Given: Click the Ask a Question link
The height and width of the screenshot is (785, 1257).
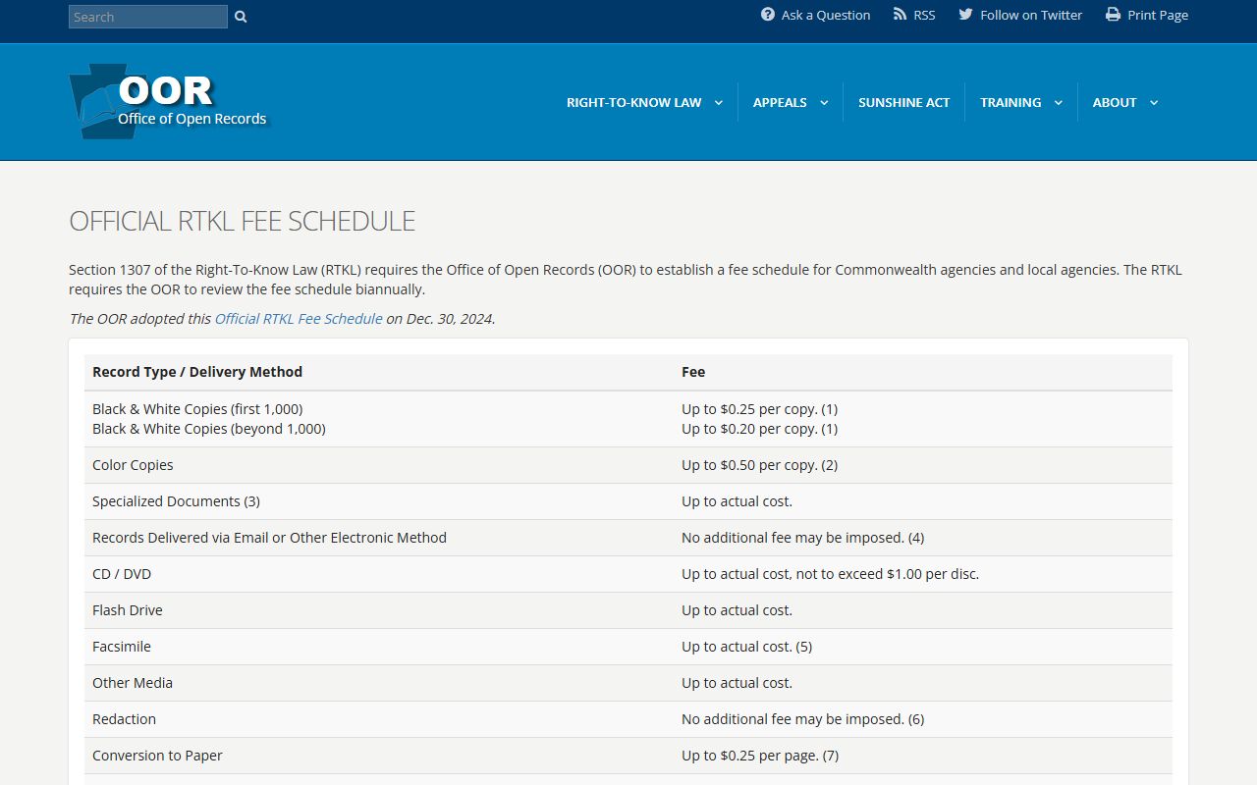Looking at the screenshot, I should 825,15.
